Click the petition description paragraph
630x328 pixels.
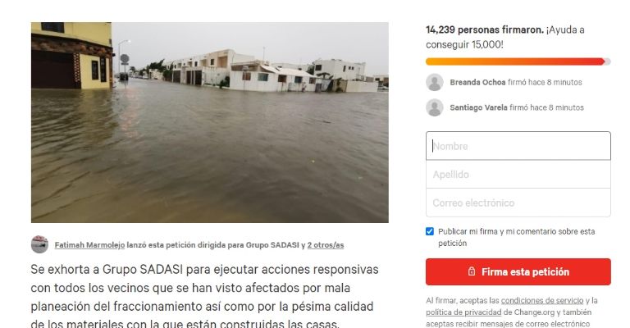point(204,296)
